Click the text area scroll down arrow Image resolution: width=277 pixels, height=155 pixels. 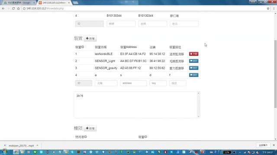[x=198, y=116]
